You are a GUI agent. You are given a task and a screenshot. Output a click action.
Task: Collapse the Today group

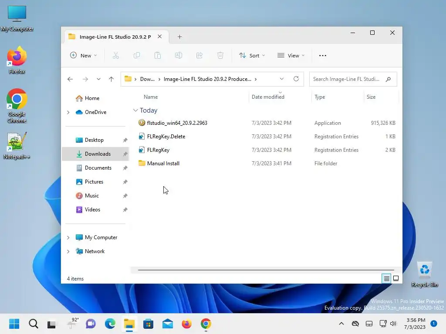[136, 110]
